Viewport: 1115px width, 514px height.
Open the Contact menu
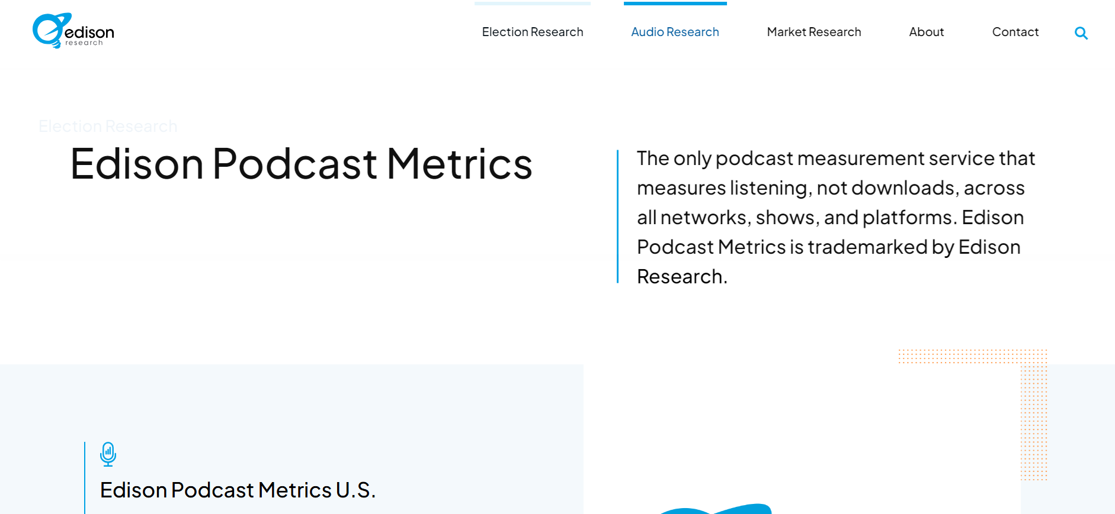[1015, 32]
